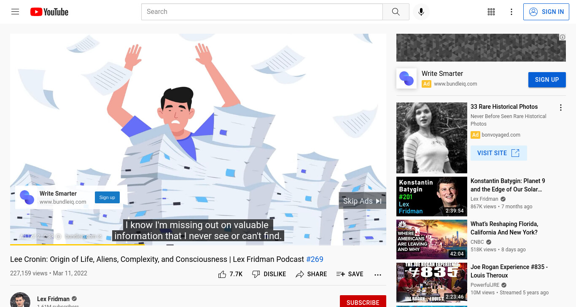Click Why this ad info icon
Screen dimensions: 576x307
coord(563,37)
